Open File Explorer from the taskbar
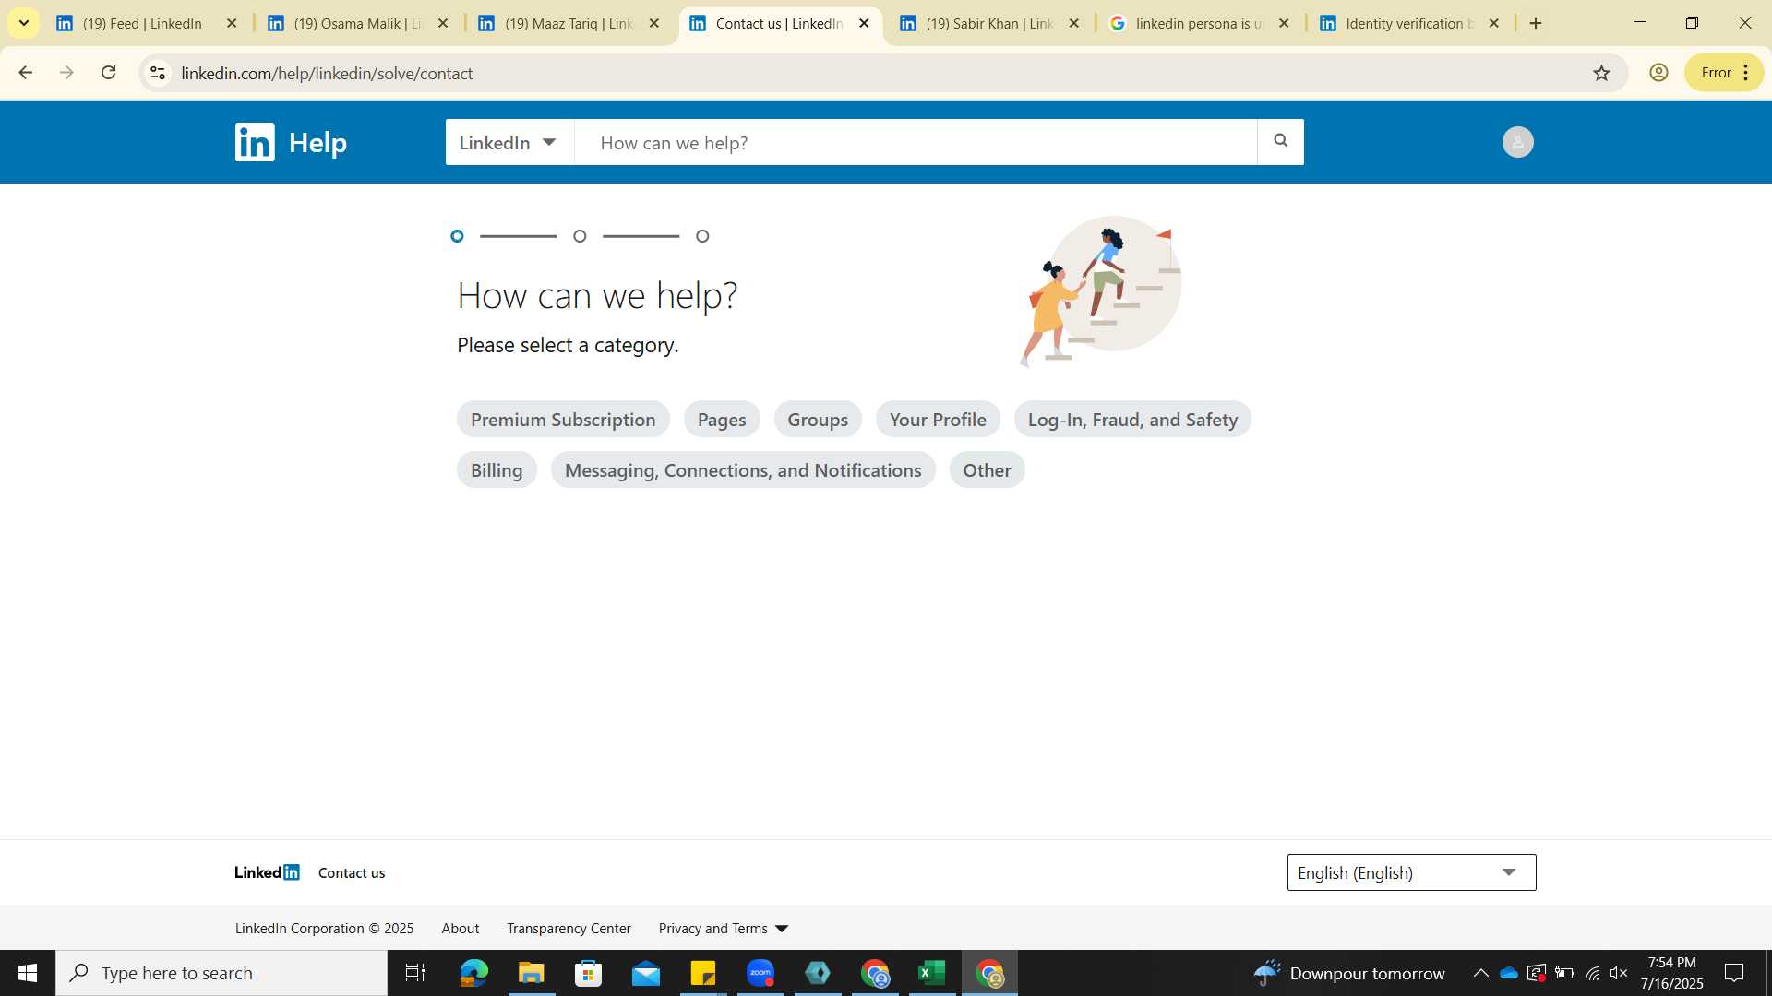This screenshot has width=1772, height=996. (531, 973)
